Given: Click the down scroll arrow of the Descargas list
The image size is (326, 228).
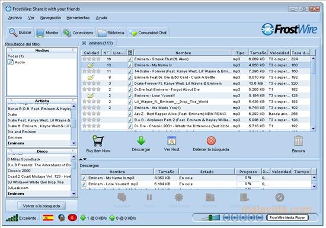Looking at the screenshot, I should pyautogui.click(x=314, y=187).
